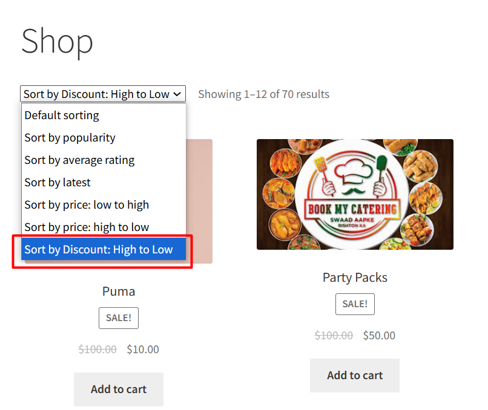Add Puma to cart
This screenshot has width=488, height=410.
coord(119,389)
